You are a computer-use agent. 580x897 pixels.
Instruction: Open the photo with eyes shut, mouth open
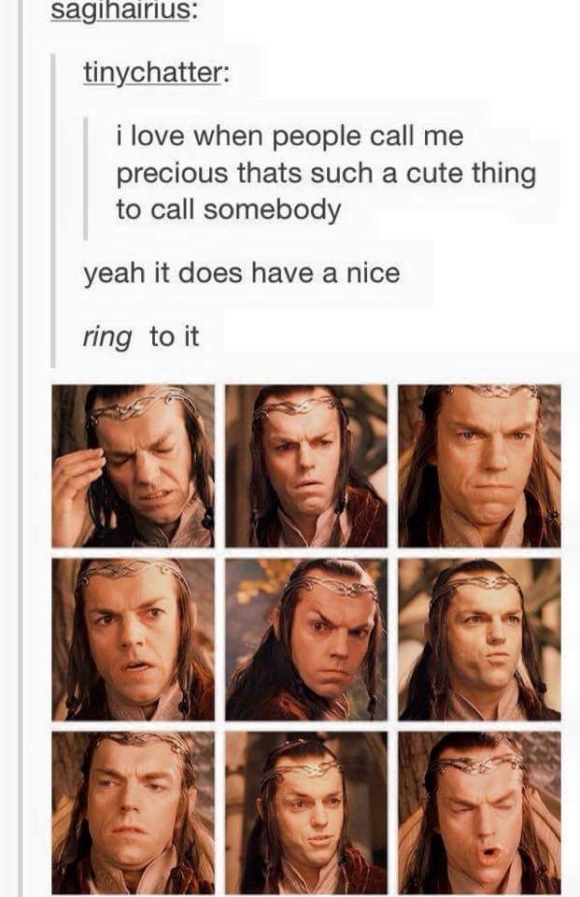[x=479, y=812]
